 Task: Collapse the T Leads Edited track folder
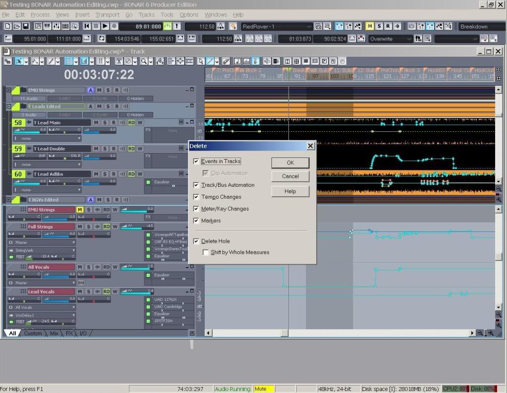point(8,106)
